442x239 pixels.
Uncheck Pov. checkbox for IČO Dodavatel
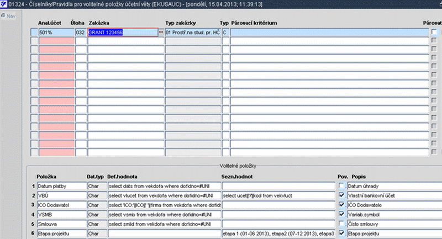coord(341,205)
